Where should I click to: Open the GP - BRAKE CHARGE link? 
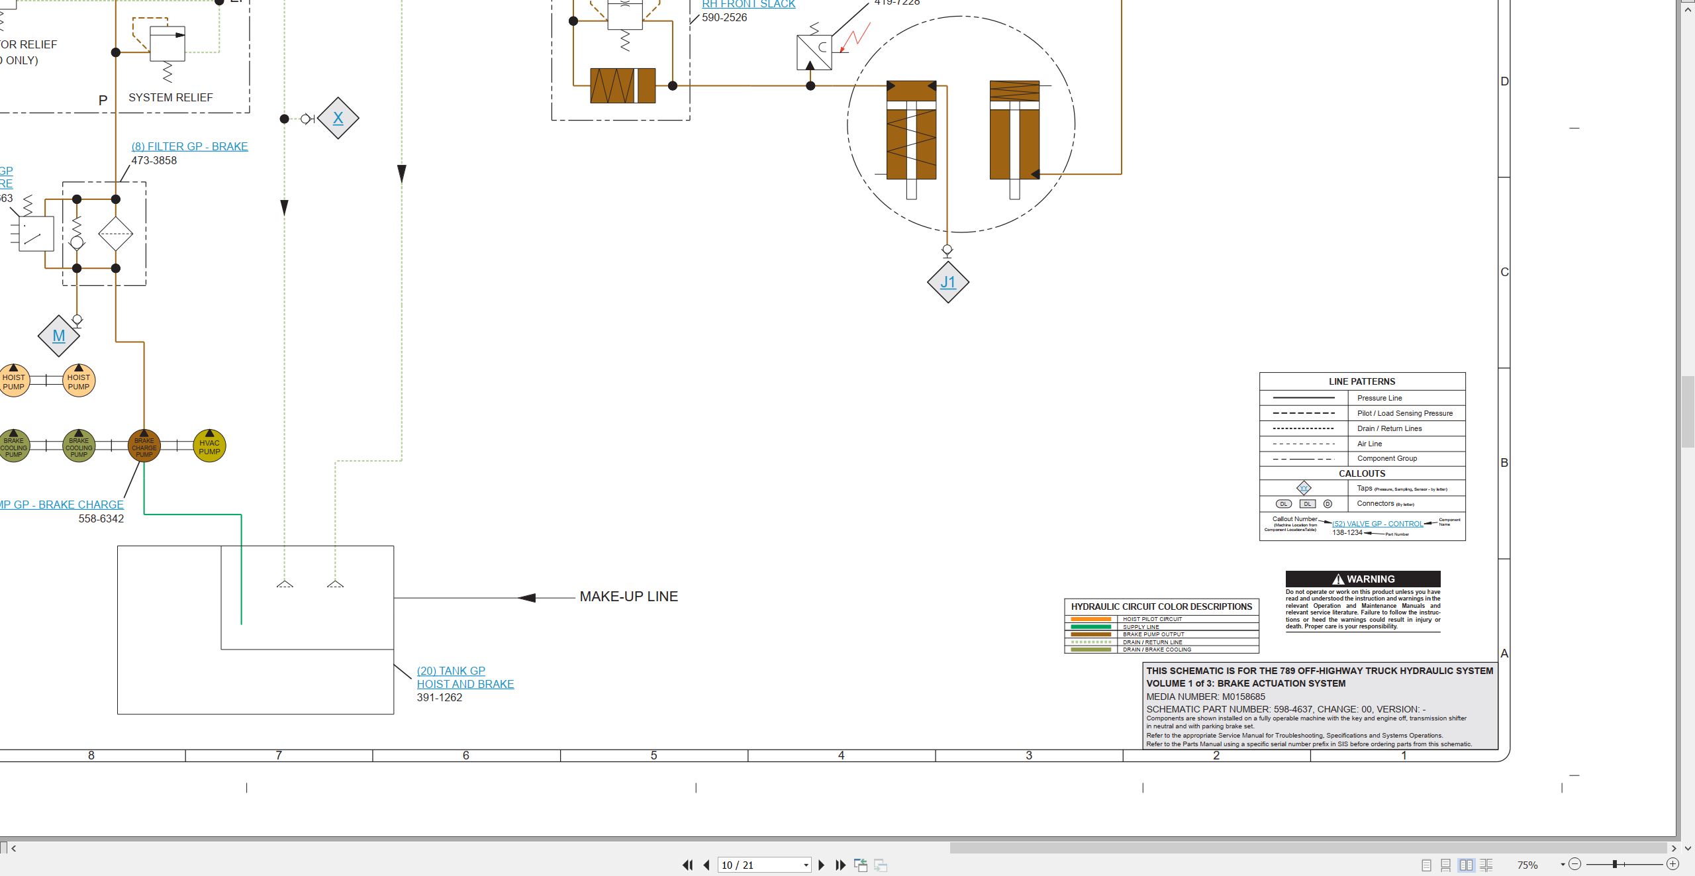[x=62, y=505]
